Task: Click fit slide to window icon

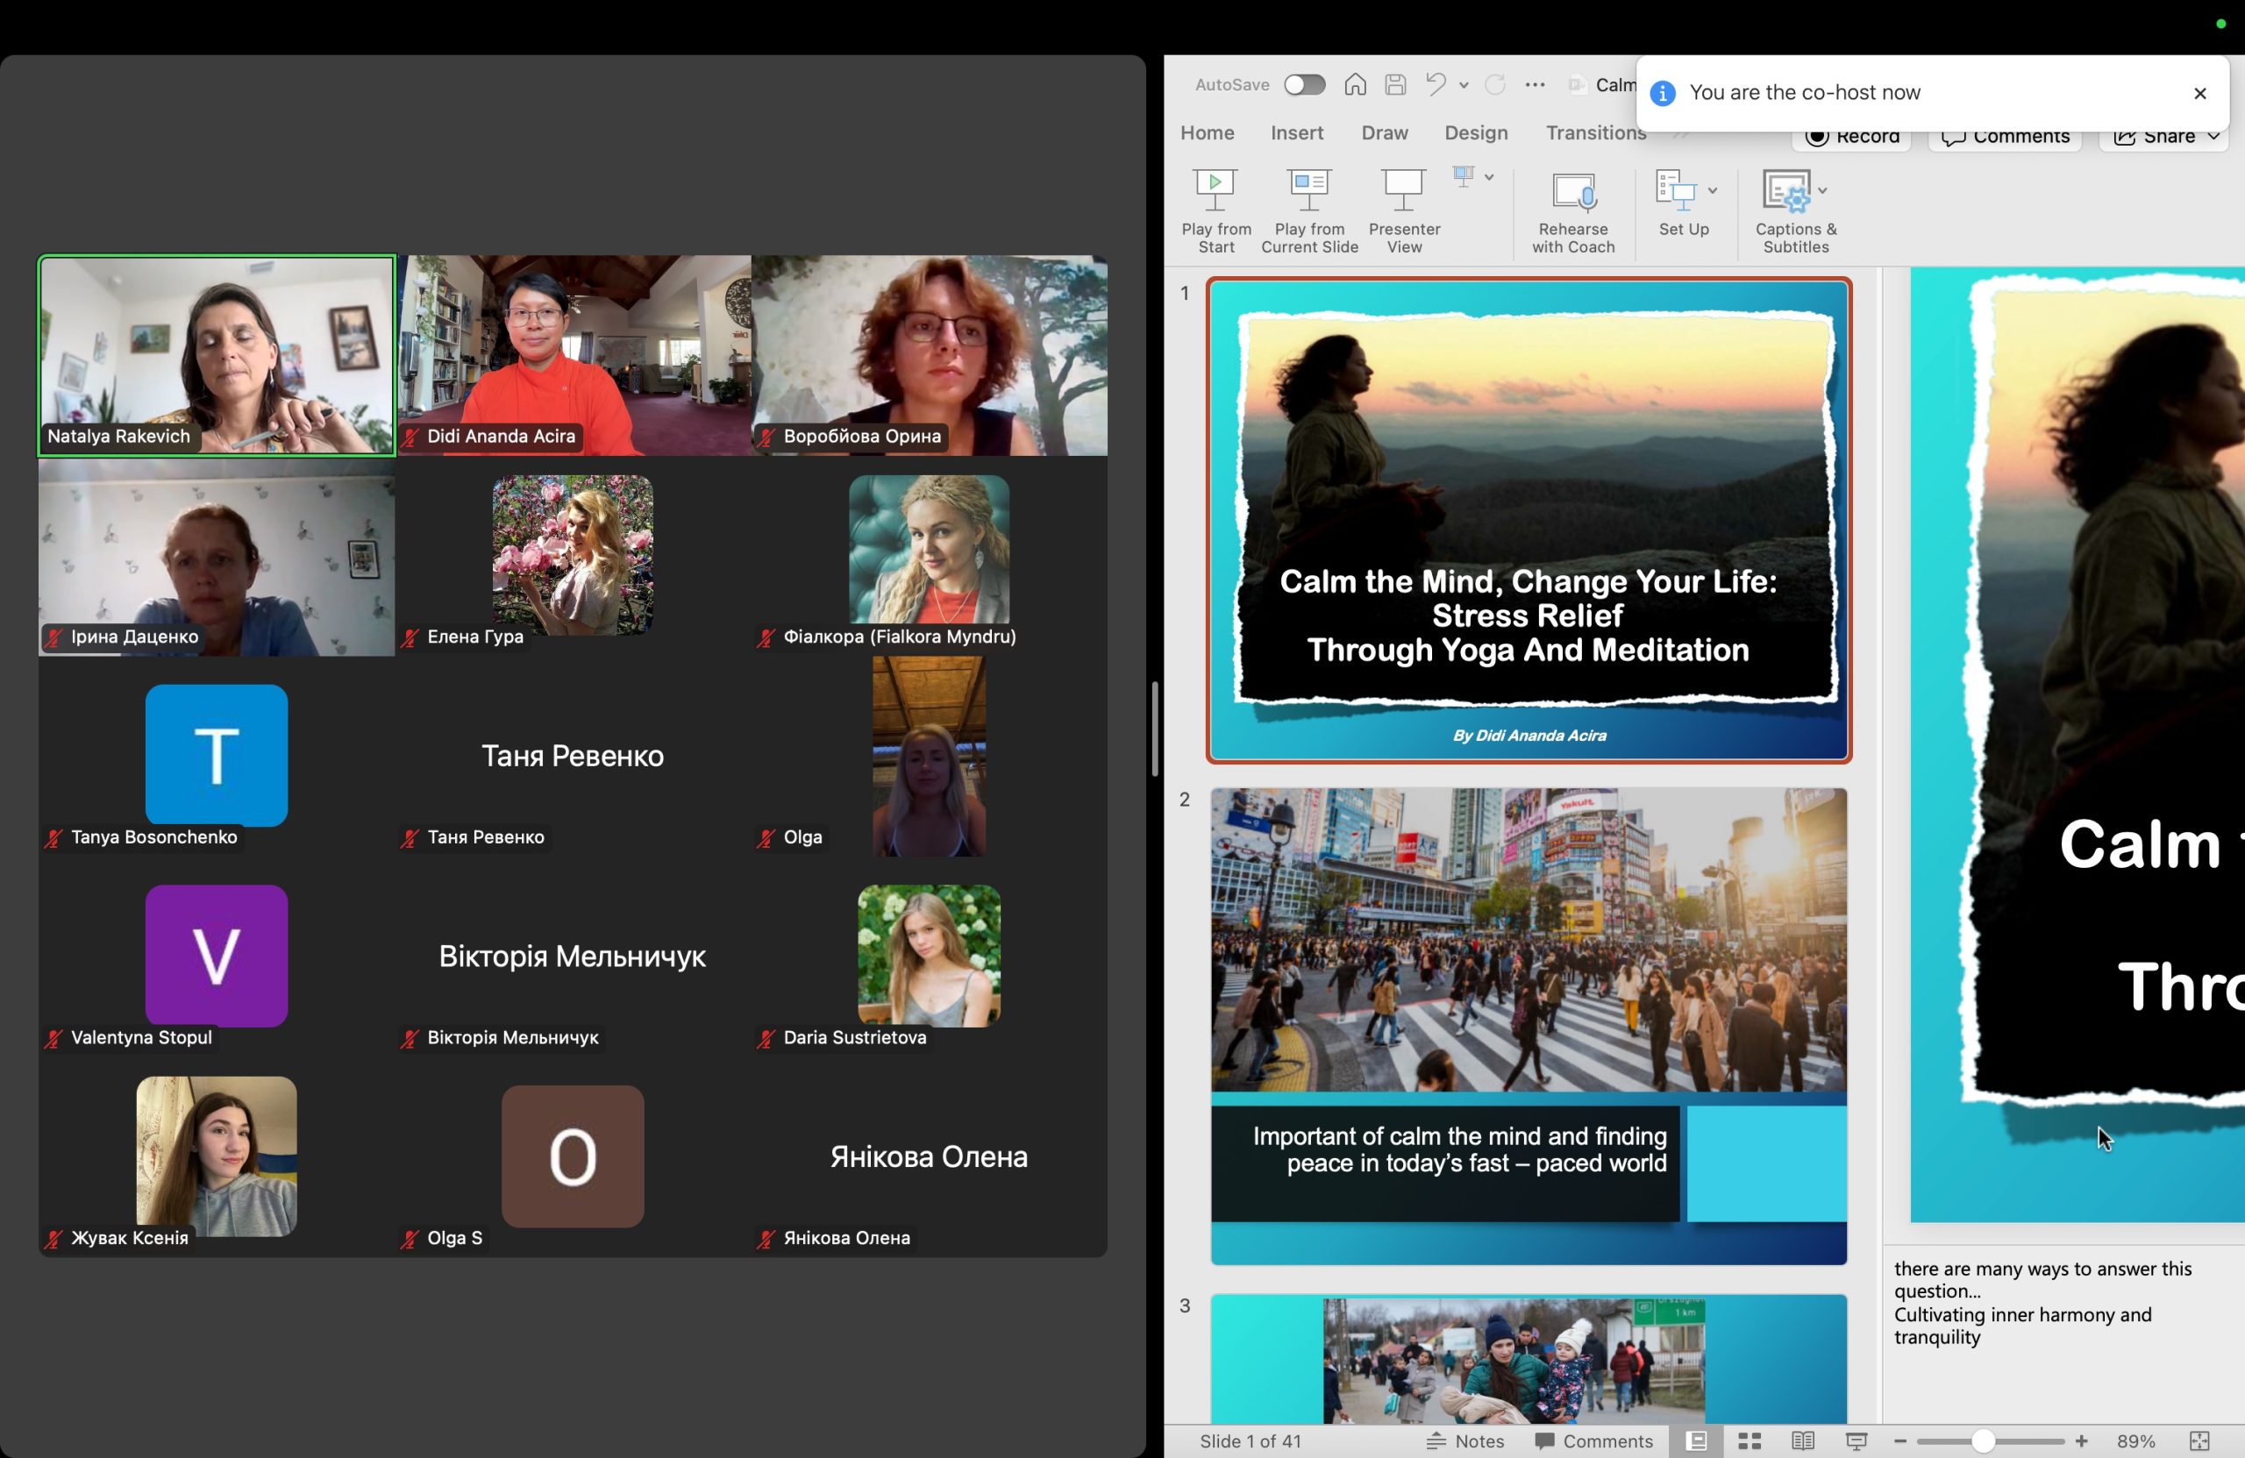Action: coord(2199,1440)
